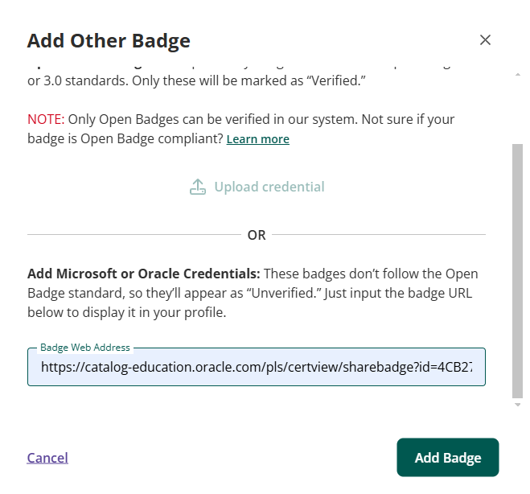Click the Upload credential label
The height and width of the screenshot is (494, 530).
point(269,187)
